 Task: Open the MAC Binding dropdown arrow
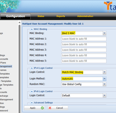click(105, 33)
